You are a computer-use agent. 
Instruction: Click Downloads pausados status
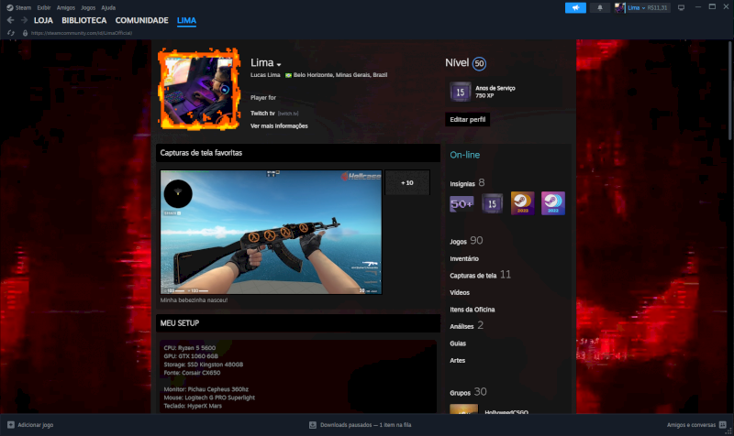[365, 425]
